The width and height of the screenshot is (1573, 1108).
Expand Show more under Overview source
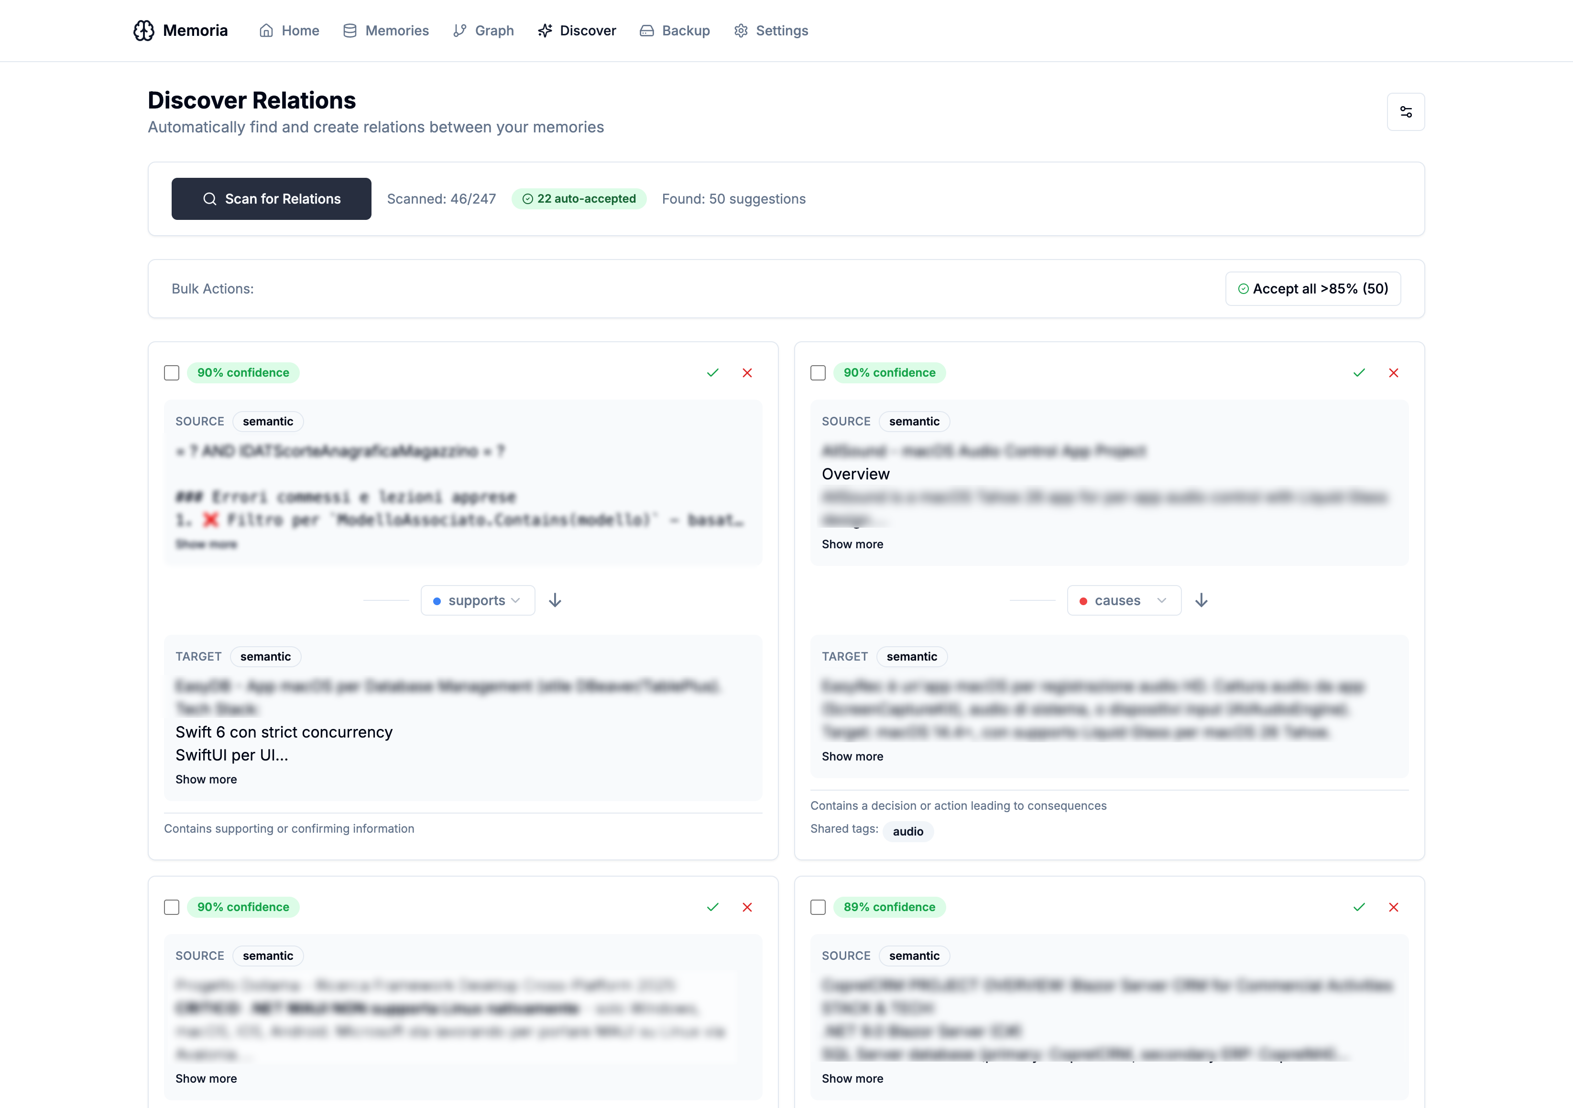[852, 544]
